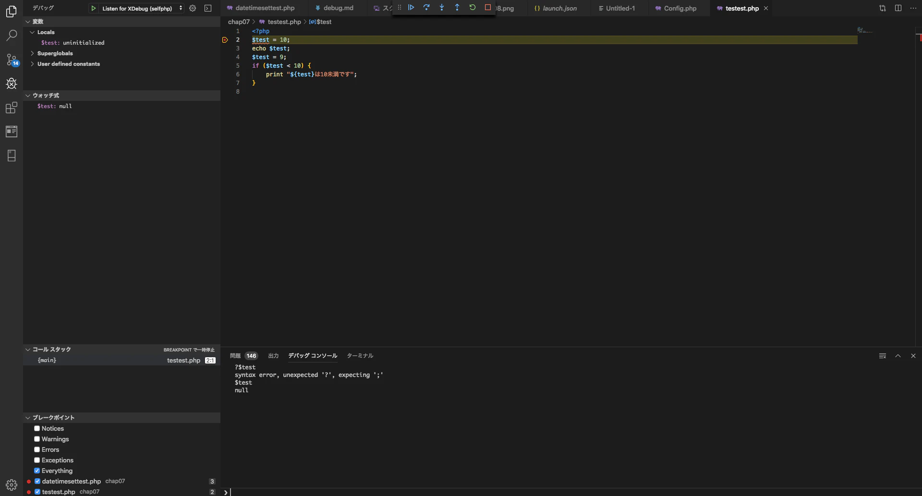Toggle the Exceptions breakpoint checkbox
Viewport: 922px width, 496px height.
[x=37, y=460]
